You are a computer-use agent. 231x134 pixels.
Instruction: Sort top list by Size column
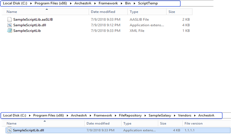[x=179, y=12]
